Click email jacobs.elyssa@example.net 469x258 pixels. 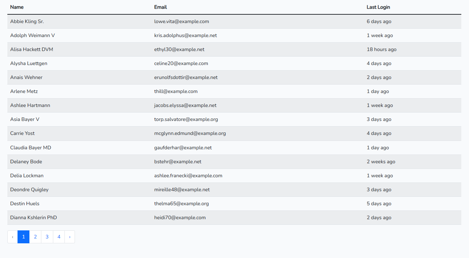pyautogui.click(x=185, y=105)
